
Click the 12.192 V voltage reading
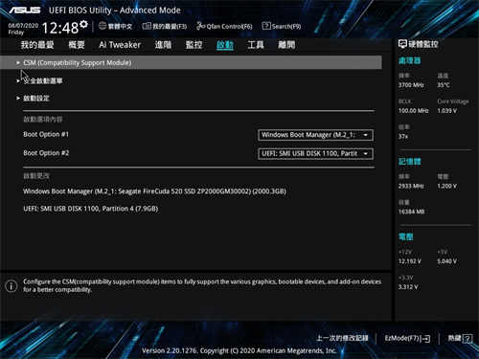(x=410, y=261)
